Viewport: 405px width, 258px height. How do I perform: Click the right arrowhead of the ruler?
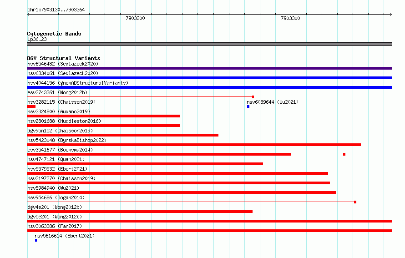tap(391, 14)
